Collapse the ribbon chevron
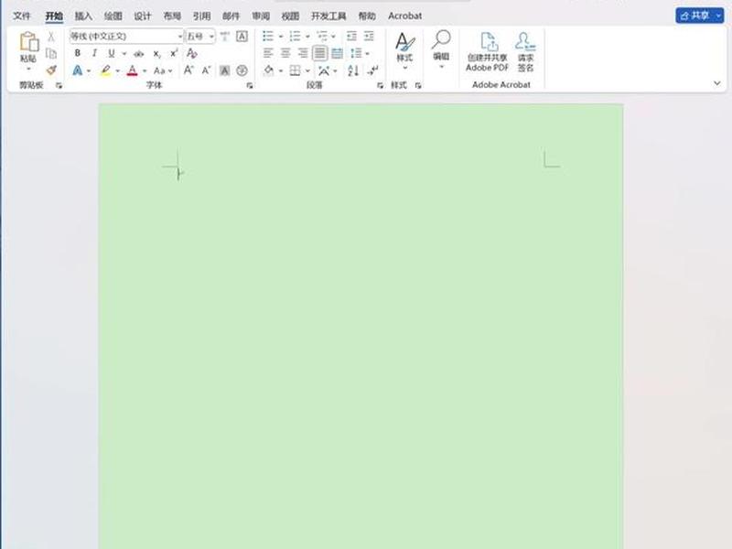The width and height of the screenshot is (732, 549). (x=717, y=83)
